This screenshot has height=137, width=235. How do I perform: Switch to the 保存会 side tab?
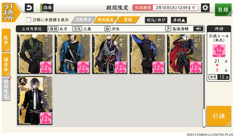[6, 64]
